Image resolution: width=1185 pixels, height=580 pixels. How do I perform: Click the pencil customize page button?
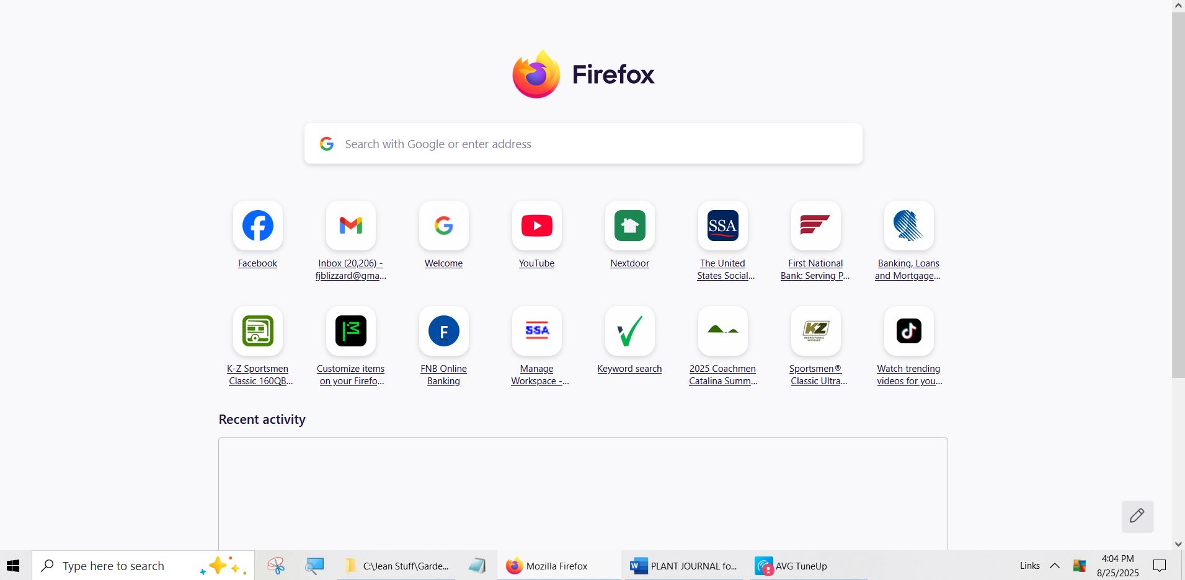click(1137, 516)
